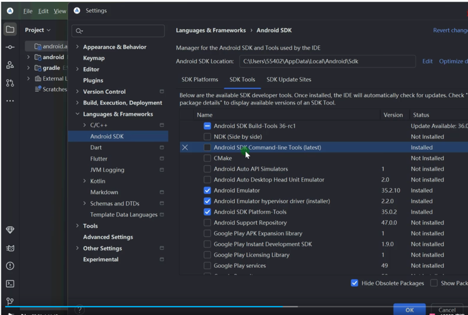Switch to the SDK Tools tab
The width and height of the screenshot is (468, 315).
pyautogui.click(x=242, y=80)
